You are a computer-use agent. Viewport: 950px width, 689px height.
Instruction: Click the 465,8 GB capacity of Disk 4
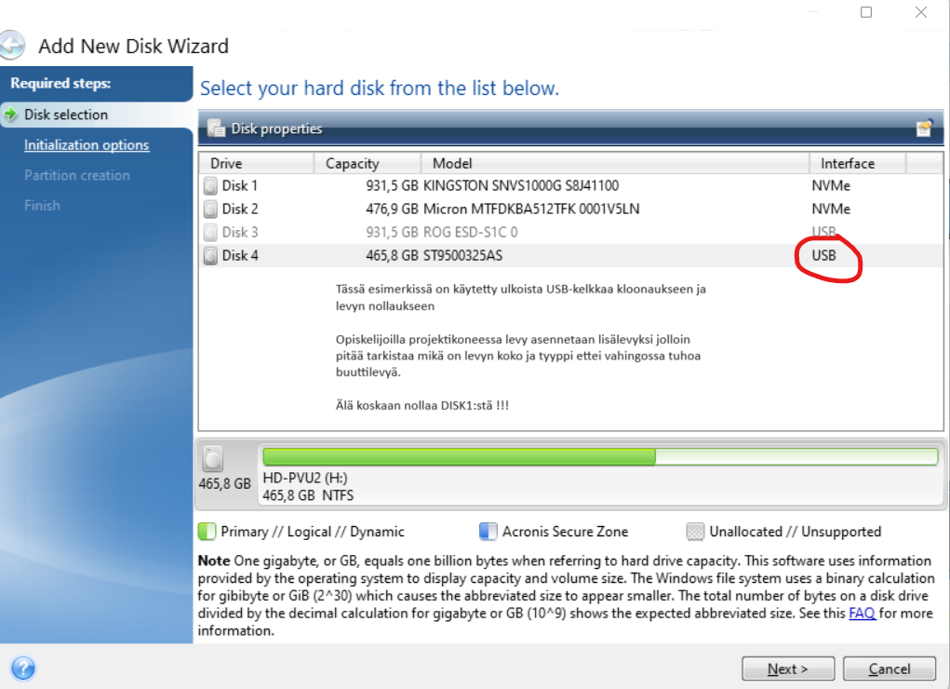(x=392, y=256)
